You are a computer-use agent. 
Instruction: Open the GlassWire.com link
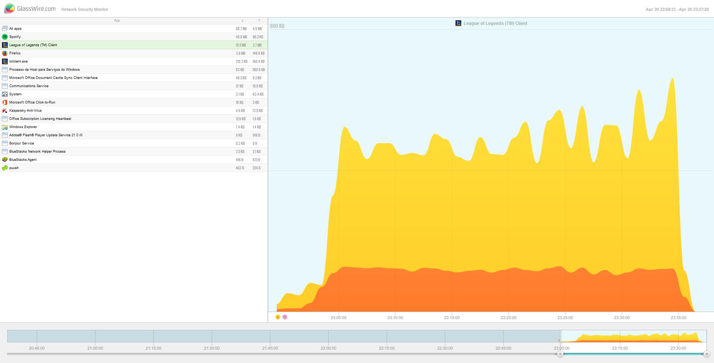36,9
